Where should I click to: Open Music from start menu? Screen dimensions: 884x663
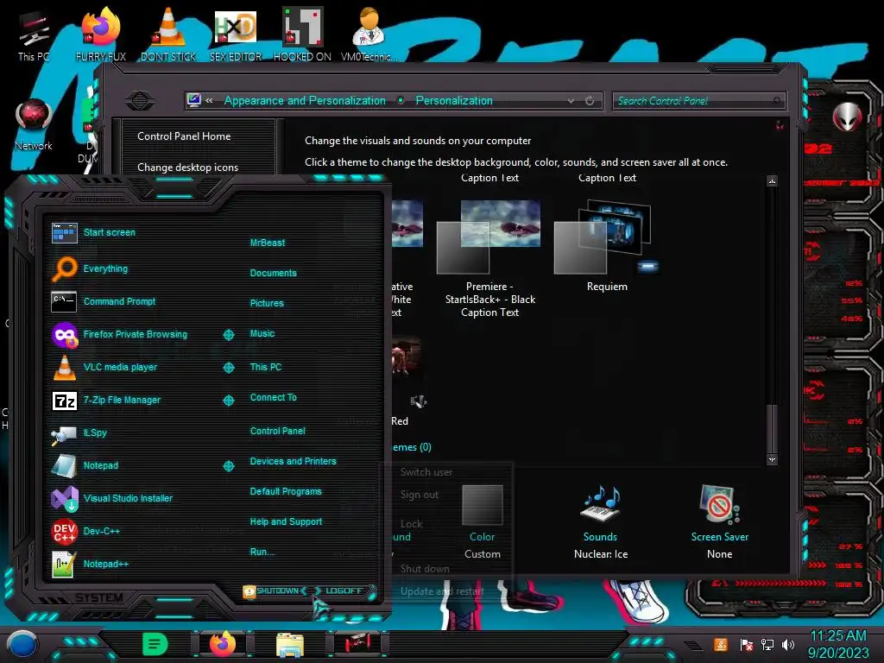tap(262, 333)
